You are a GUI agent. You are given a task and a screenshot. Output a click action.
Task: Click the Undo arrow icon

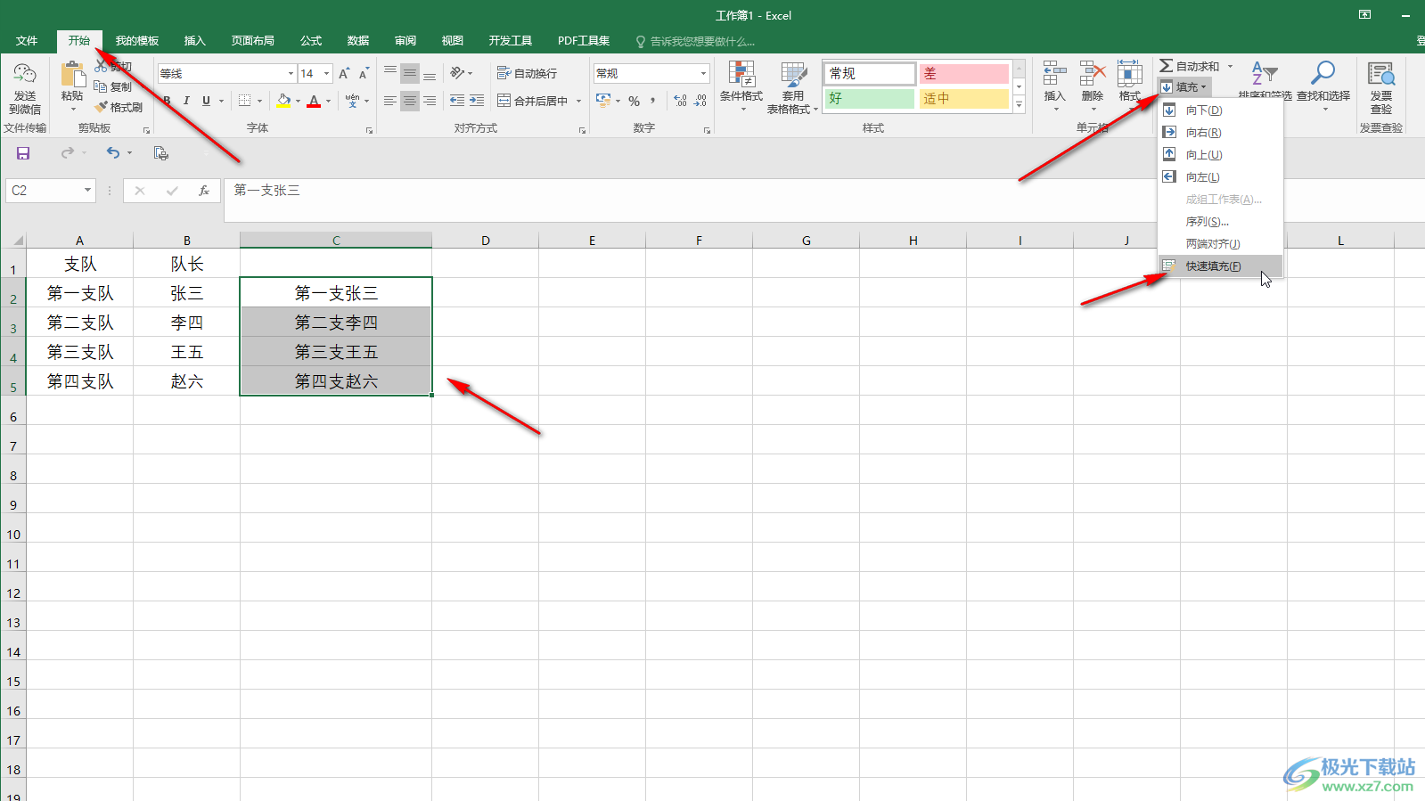(113, 153)
